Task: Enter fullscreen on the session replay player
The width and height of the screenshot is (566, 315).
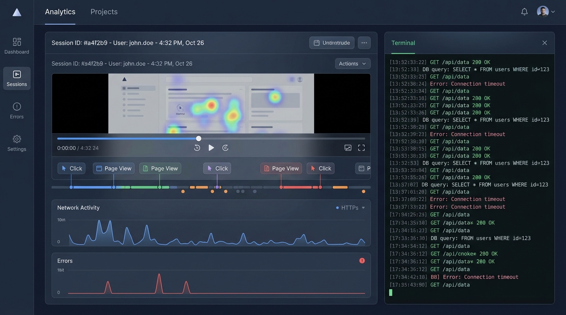Action: pos(361,147)
